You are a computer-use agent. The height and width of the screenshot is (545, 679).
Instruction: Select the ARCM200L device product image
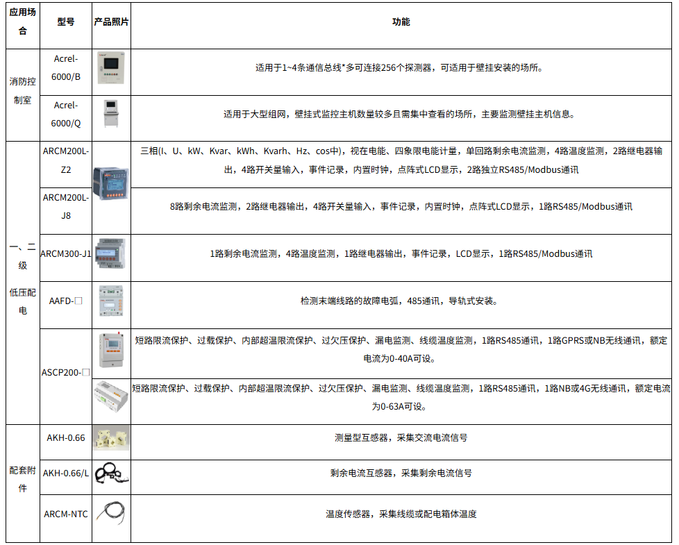click(x=111, y=186)
